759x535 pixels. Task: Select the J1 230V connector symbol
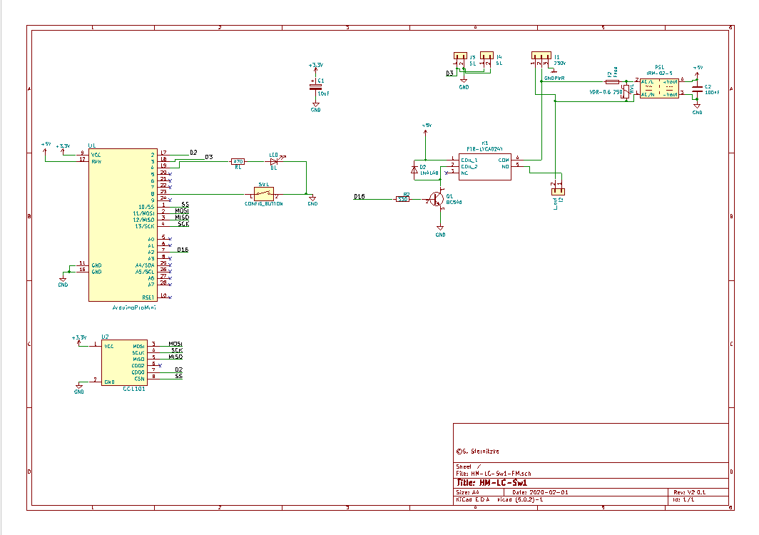(541, 56)
